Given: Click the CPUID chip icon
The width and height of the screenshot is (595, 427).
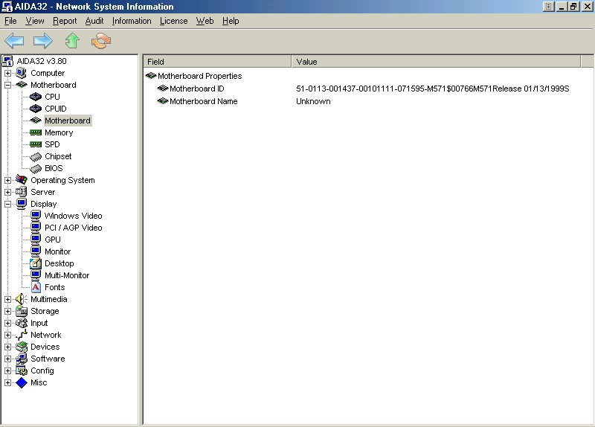Looking at the screenshot, I should tap(36, 109).
